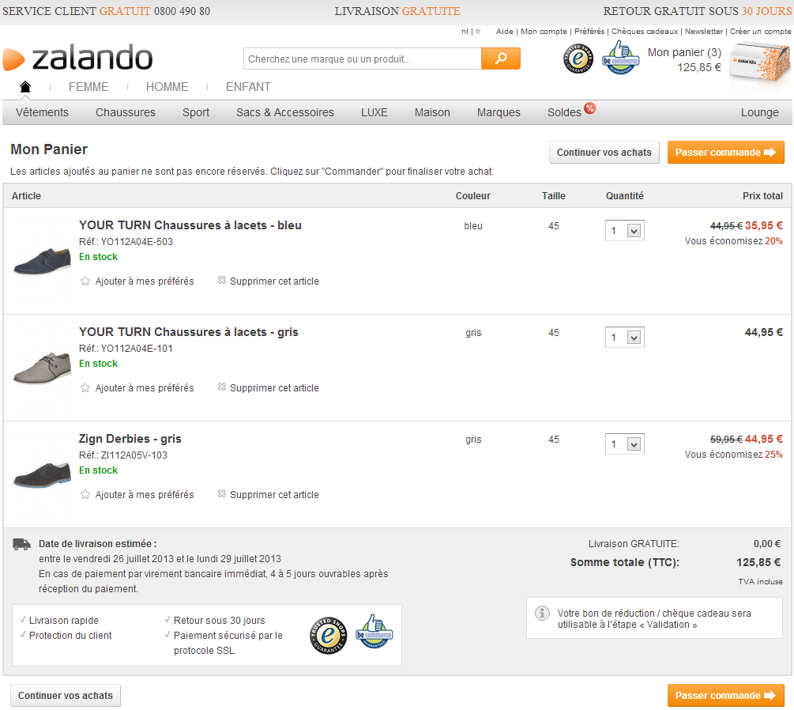This screenshot has width=794, height=710.
Task: Click the info icon beside voucher notice
Action: point(542,614)
